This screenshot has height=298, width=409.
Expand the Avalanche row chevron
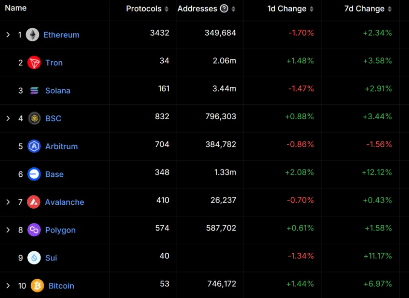[8, 202]
